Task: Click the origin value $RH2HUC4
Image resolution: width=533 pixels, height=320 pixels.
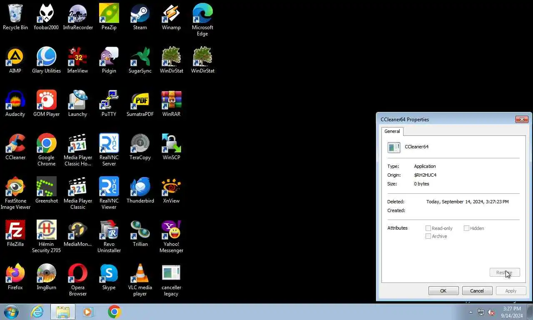Action: (x=425, y=175)
